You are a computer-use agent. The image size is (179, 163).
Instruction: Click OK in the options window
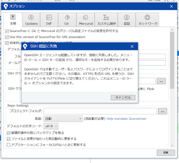[166, 153]
